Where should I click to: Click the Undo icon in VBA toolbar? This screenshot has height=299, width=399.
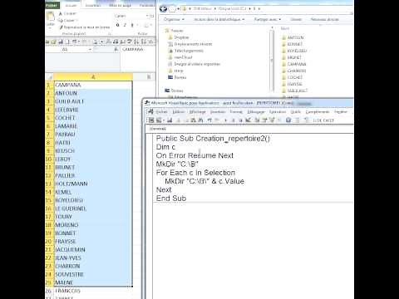(x=209, y=120)
